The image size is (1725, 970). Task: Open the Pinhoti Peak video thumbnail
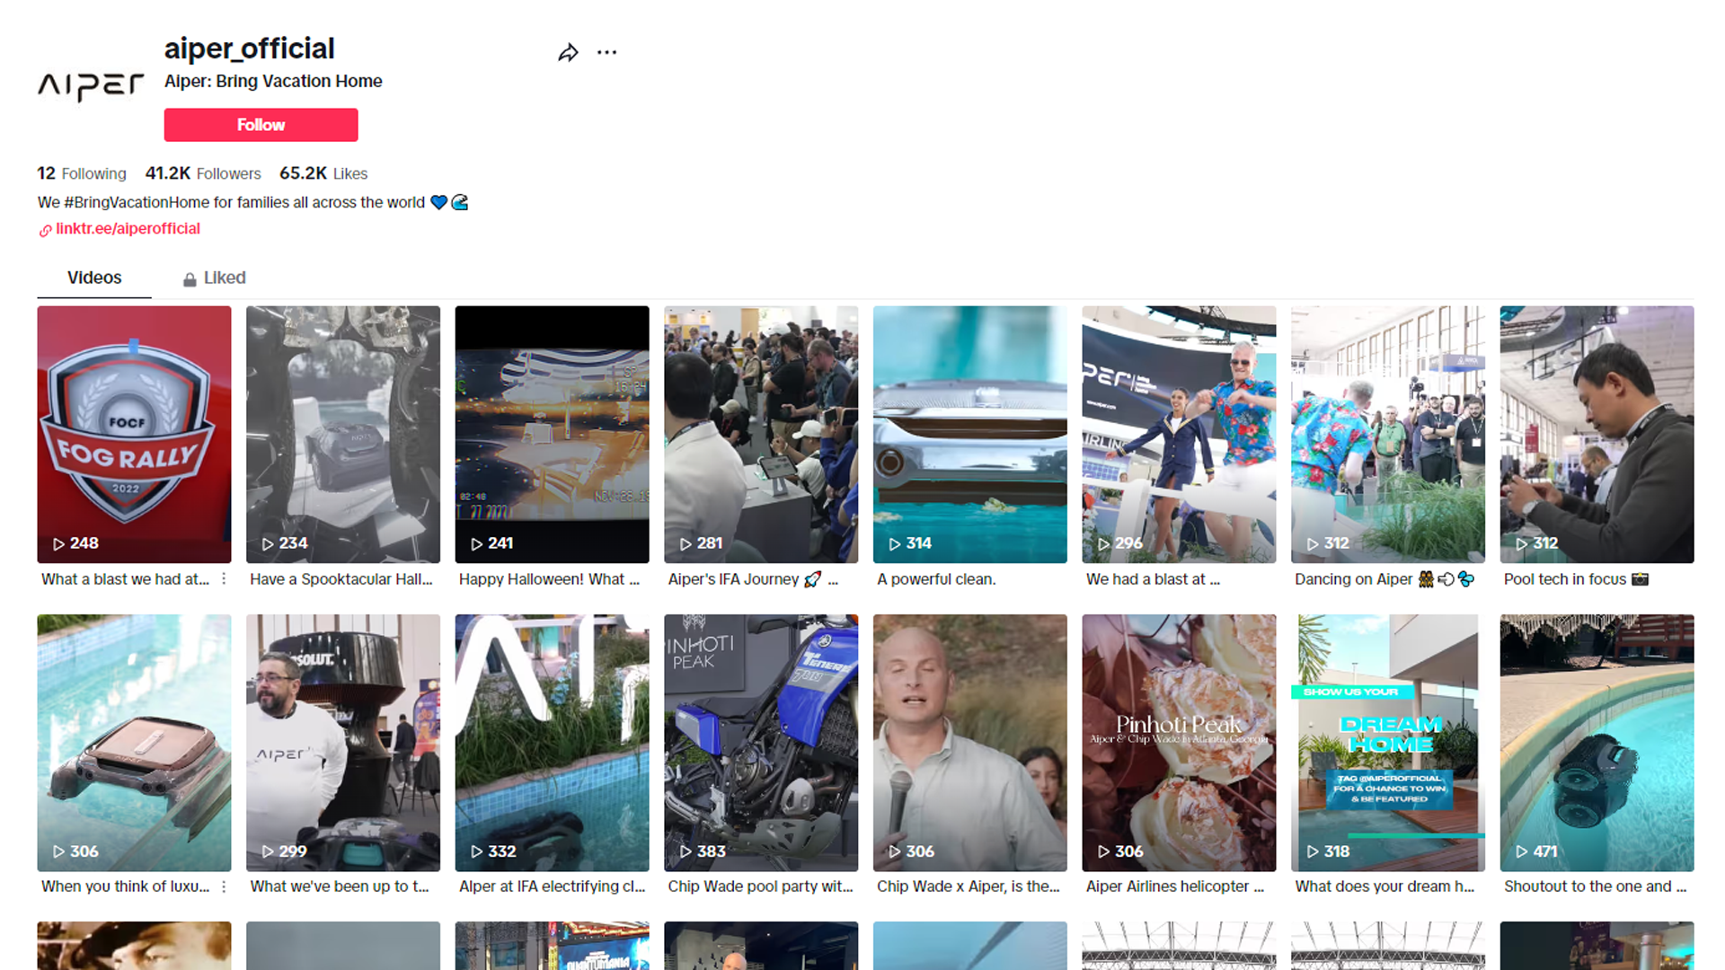pos(1179,742)
